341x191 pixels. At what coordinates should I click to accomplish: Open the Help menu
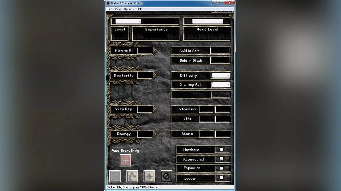click(139, 9)
